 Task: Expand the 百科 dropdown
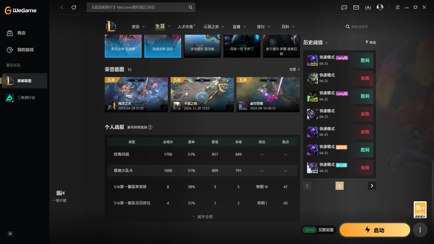pos(293,27)
